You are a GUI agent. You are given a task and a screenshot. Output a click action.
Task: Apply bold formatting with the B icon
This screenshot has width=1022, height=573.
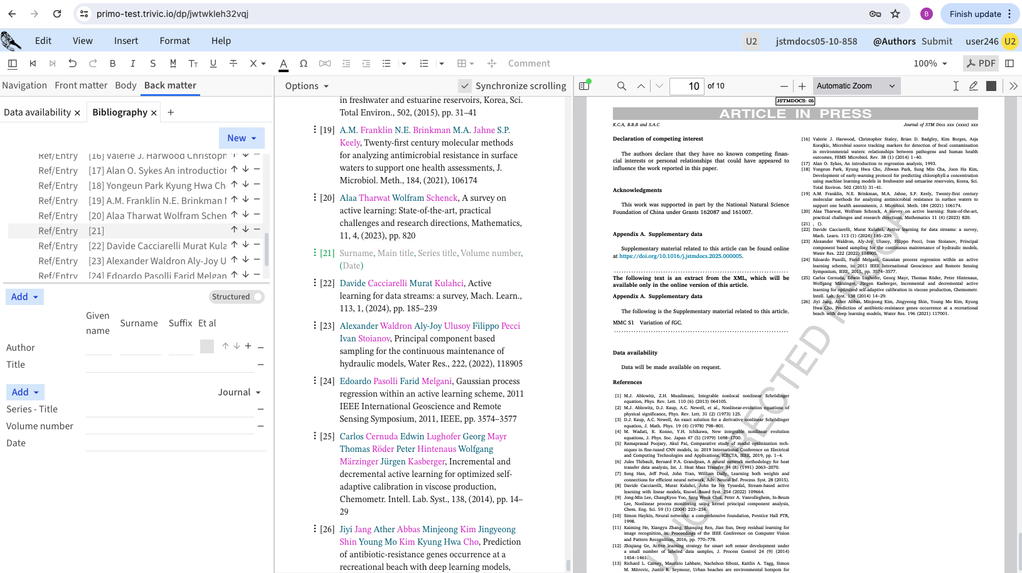pyautogui.click(x=113, y=63)
